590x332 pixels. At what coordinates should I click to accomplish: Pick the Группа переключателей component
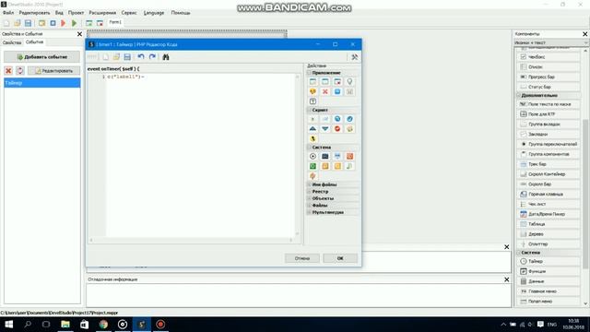click(x=549, y=144)
